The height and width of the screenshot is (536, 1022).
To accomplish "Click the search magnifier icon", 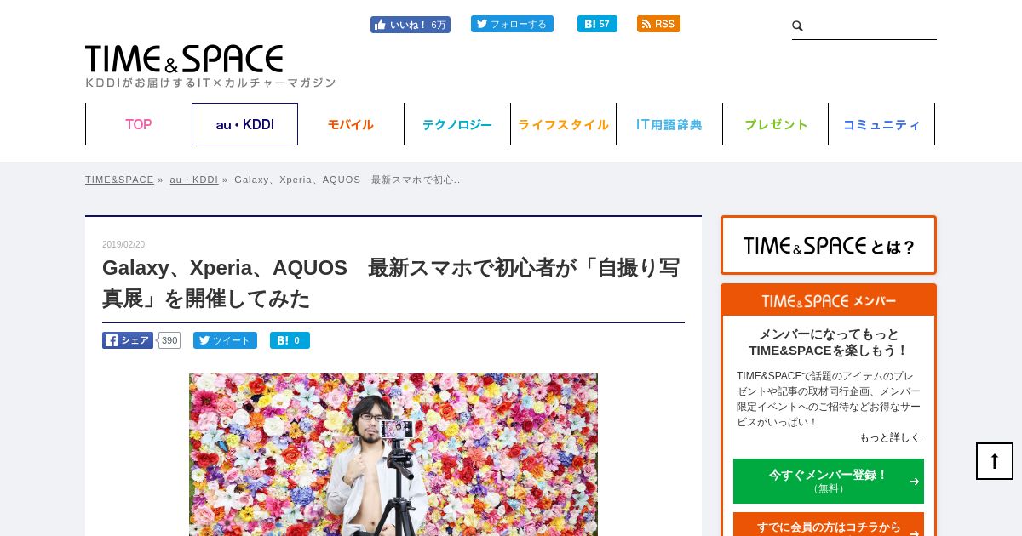I will 798,26.
